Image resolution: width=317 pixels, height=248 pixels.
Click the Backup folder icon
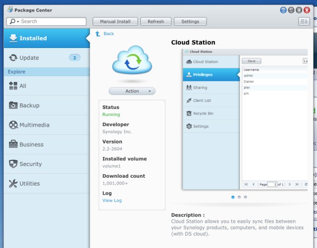[x=13, y=105]
